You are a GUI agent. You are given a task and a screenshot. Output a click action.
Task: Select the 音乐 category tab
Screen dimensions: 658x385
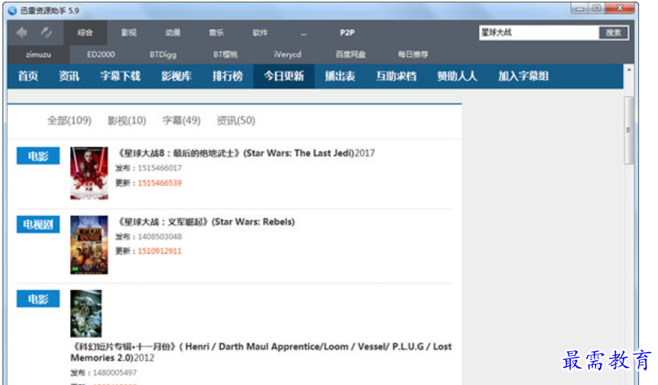click(x=216, y=33)
